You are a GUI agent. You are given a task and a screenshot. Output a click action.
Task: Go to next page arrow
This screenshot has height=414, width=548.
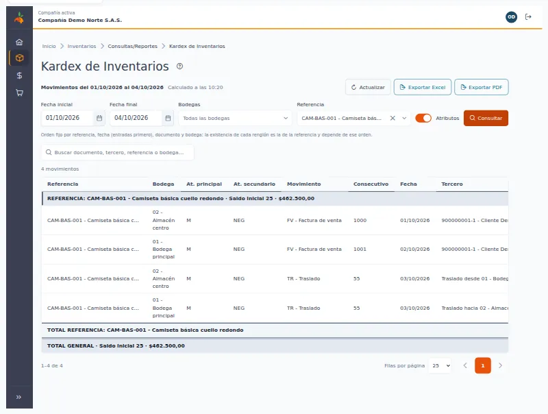500,366
